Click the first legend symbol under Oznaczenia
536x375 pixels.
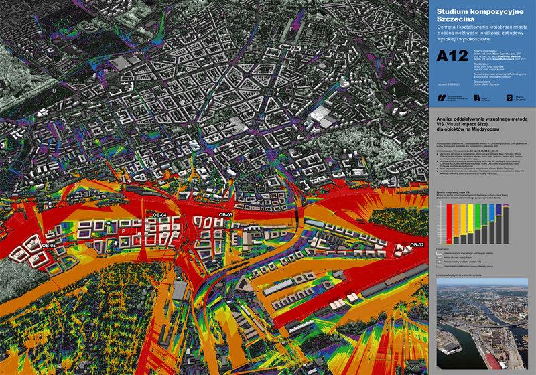point(439,254)
